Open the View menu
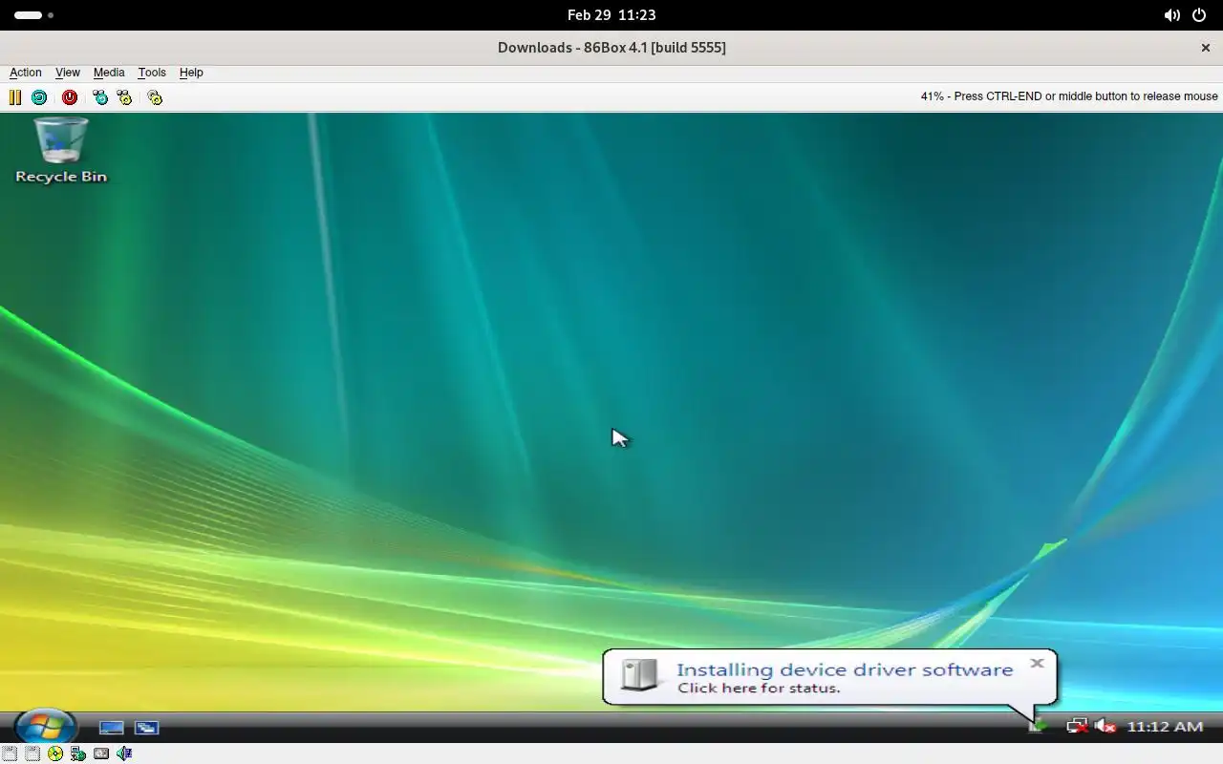1223x764 pixels. point(68,73)
